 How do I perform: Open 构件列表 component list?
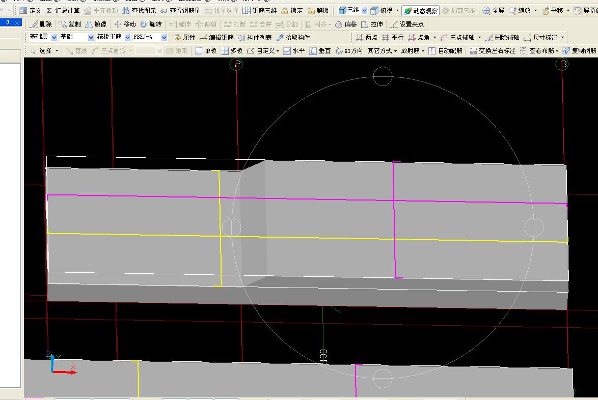coord(255,37)
